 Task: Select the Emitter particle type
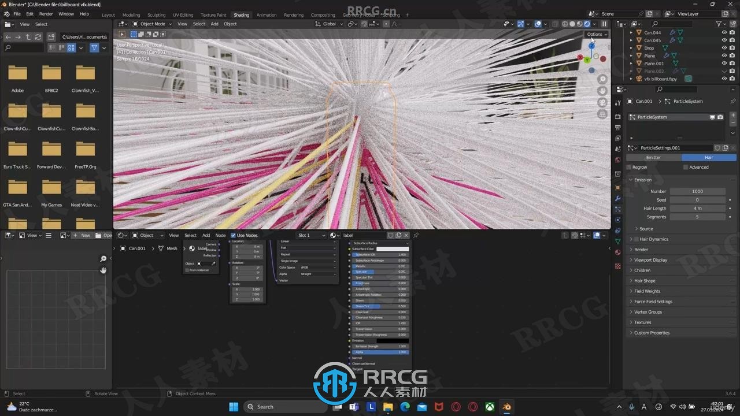coord(653,157)
